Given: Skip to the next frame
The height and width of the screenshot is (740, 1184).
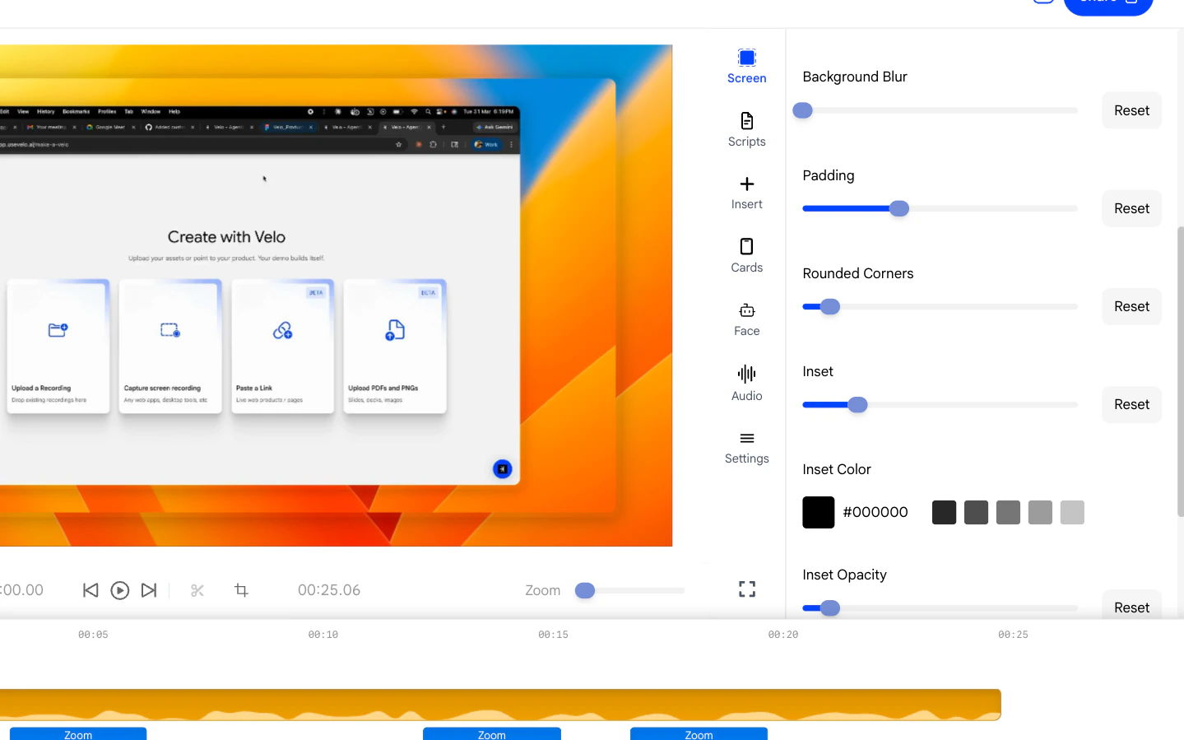Looking at the screenshot, I should tap(149, 590).
